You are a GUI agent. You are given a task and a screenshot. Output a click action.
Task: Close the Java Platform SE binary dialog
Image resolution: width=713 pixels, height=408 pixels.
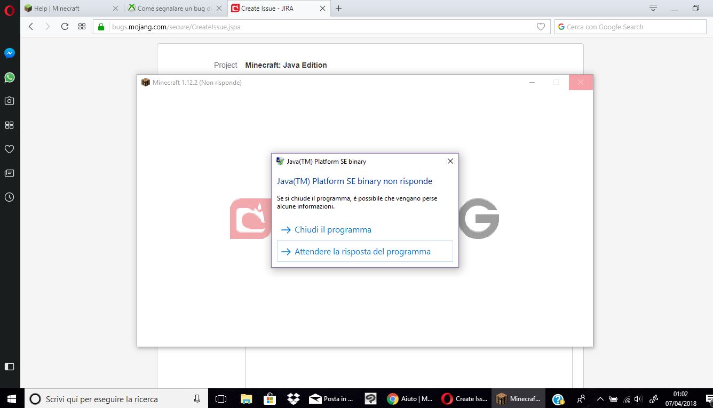450,161
